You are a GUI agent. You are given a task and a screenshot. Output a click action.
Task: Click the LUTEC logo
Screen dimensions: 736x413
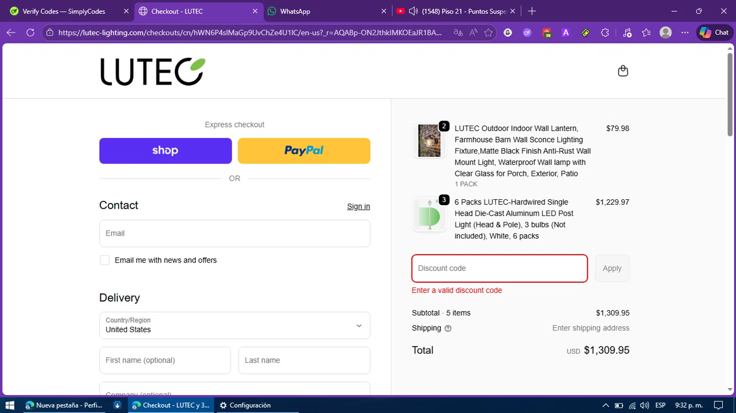tap(153, 72)
